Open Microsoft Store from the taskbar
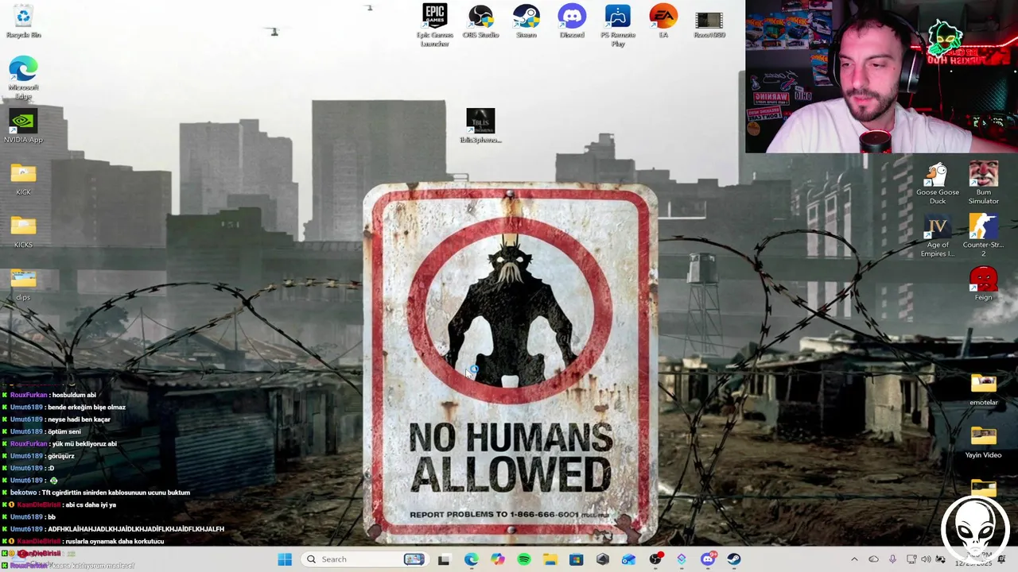 point(576,559)
